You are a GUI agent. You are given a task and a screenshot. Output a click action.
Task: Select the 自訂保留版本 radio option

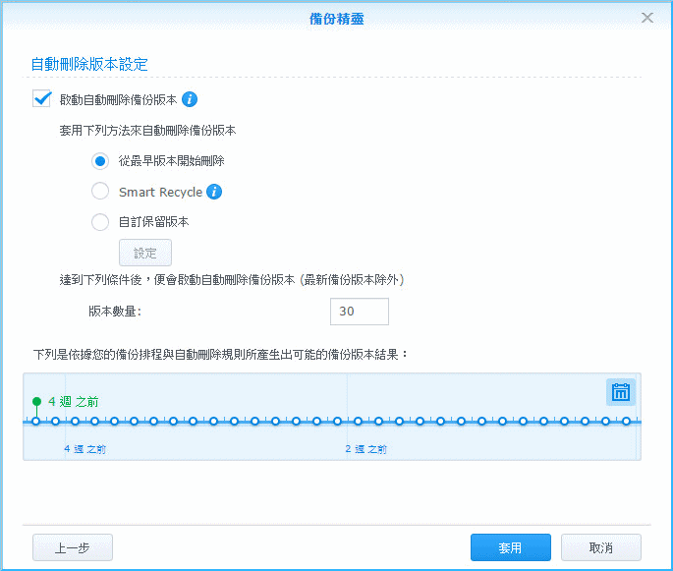[100, 222]
